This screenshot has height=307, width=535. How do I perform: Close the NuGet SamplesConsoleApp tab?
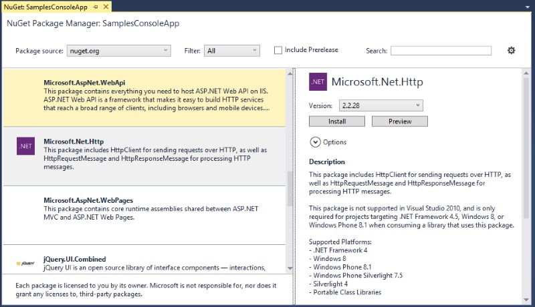point(106,6)
